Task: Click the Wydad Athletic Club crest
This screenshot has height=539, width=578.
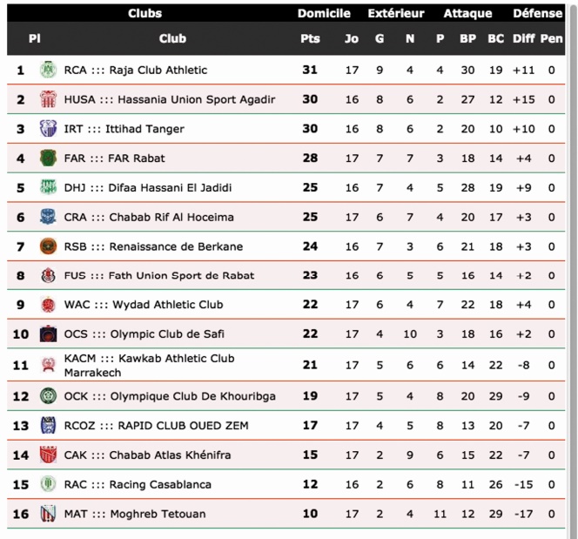Action: (x=48, y=305)
